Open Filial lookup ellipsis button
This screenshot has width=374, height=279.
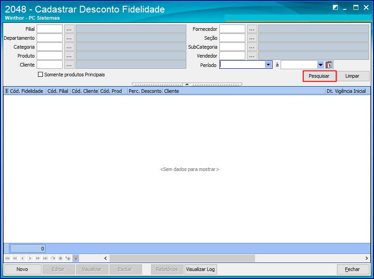coord(69,29)
